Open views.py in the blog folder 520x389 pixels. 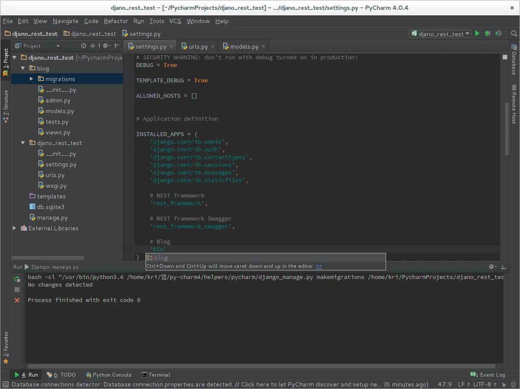point(58,132)
